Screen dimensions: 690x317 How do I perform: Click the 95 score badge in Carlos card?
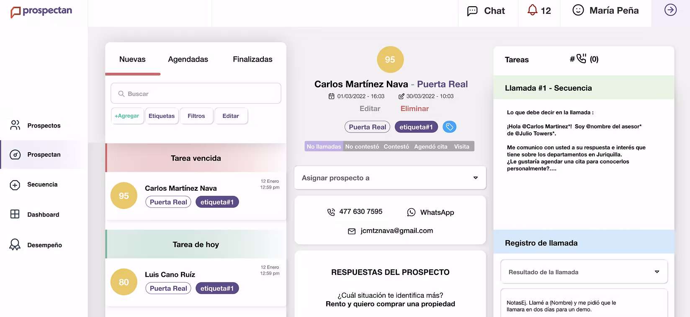(124, 196)
